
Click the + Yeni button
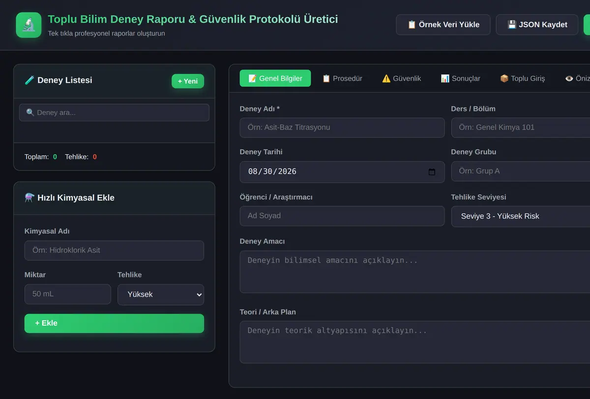pyautogui.click(x=188, y=81)
